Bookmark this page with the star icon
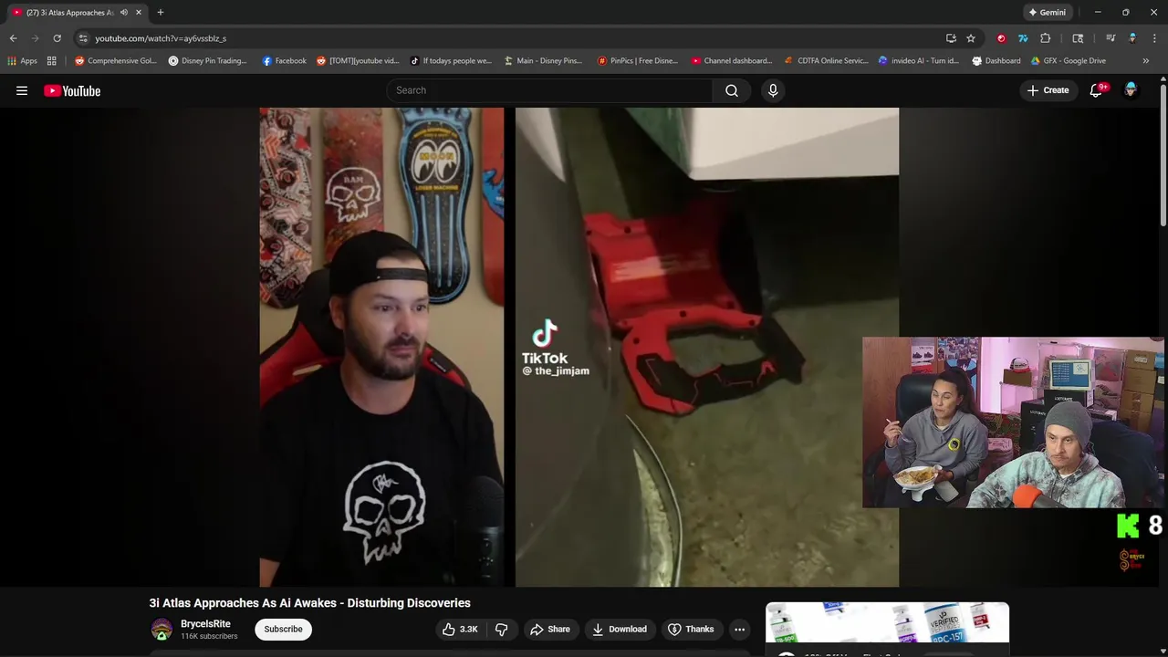 coord(971,38)
